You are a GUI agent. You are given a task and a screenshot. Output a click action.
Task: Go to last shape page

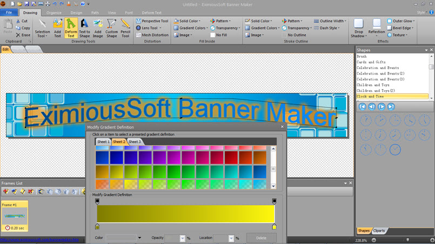[x=391, y=106]
